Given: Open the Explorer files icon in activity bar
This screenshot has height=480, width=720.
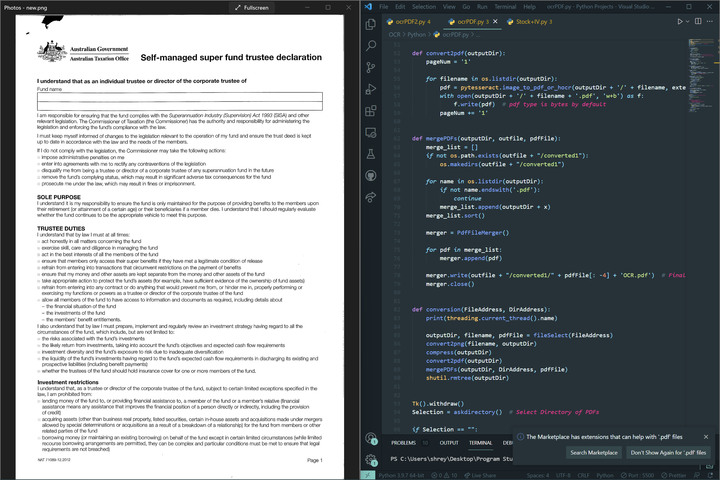Looking at the screenshot, I should pyautogui.click(x=370, y=24).
